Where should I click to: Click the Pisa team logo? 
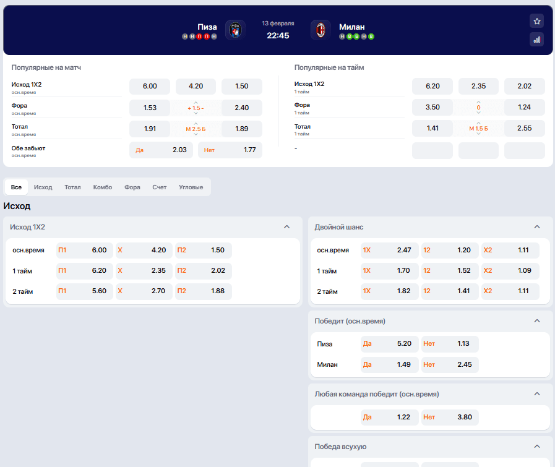[x=235, y=30]
